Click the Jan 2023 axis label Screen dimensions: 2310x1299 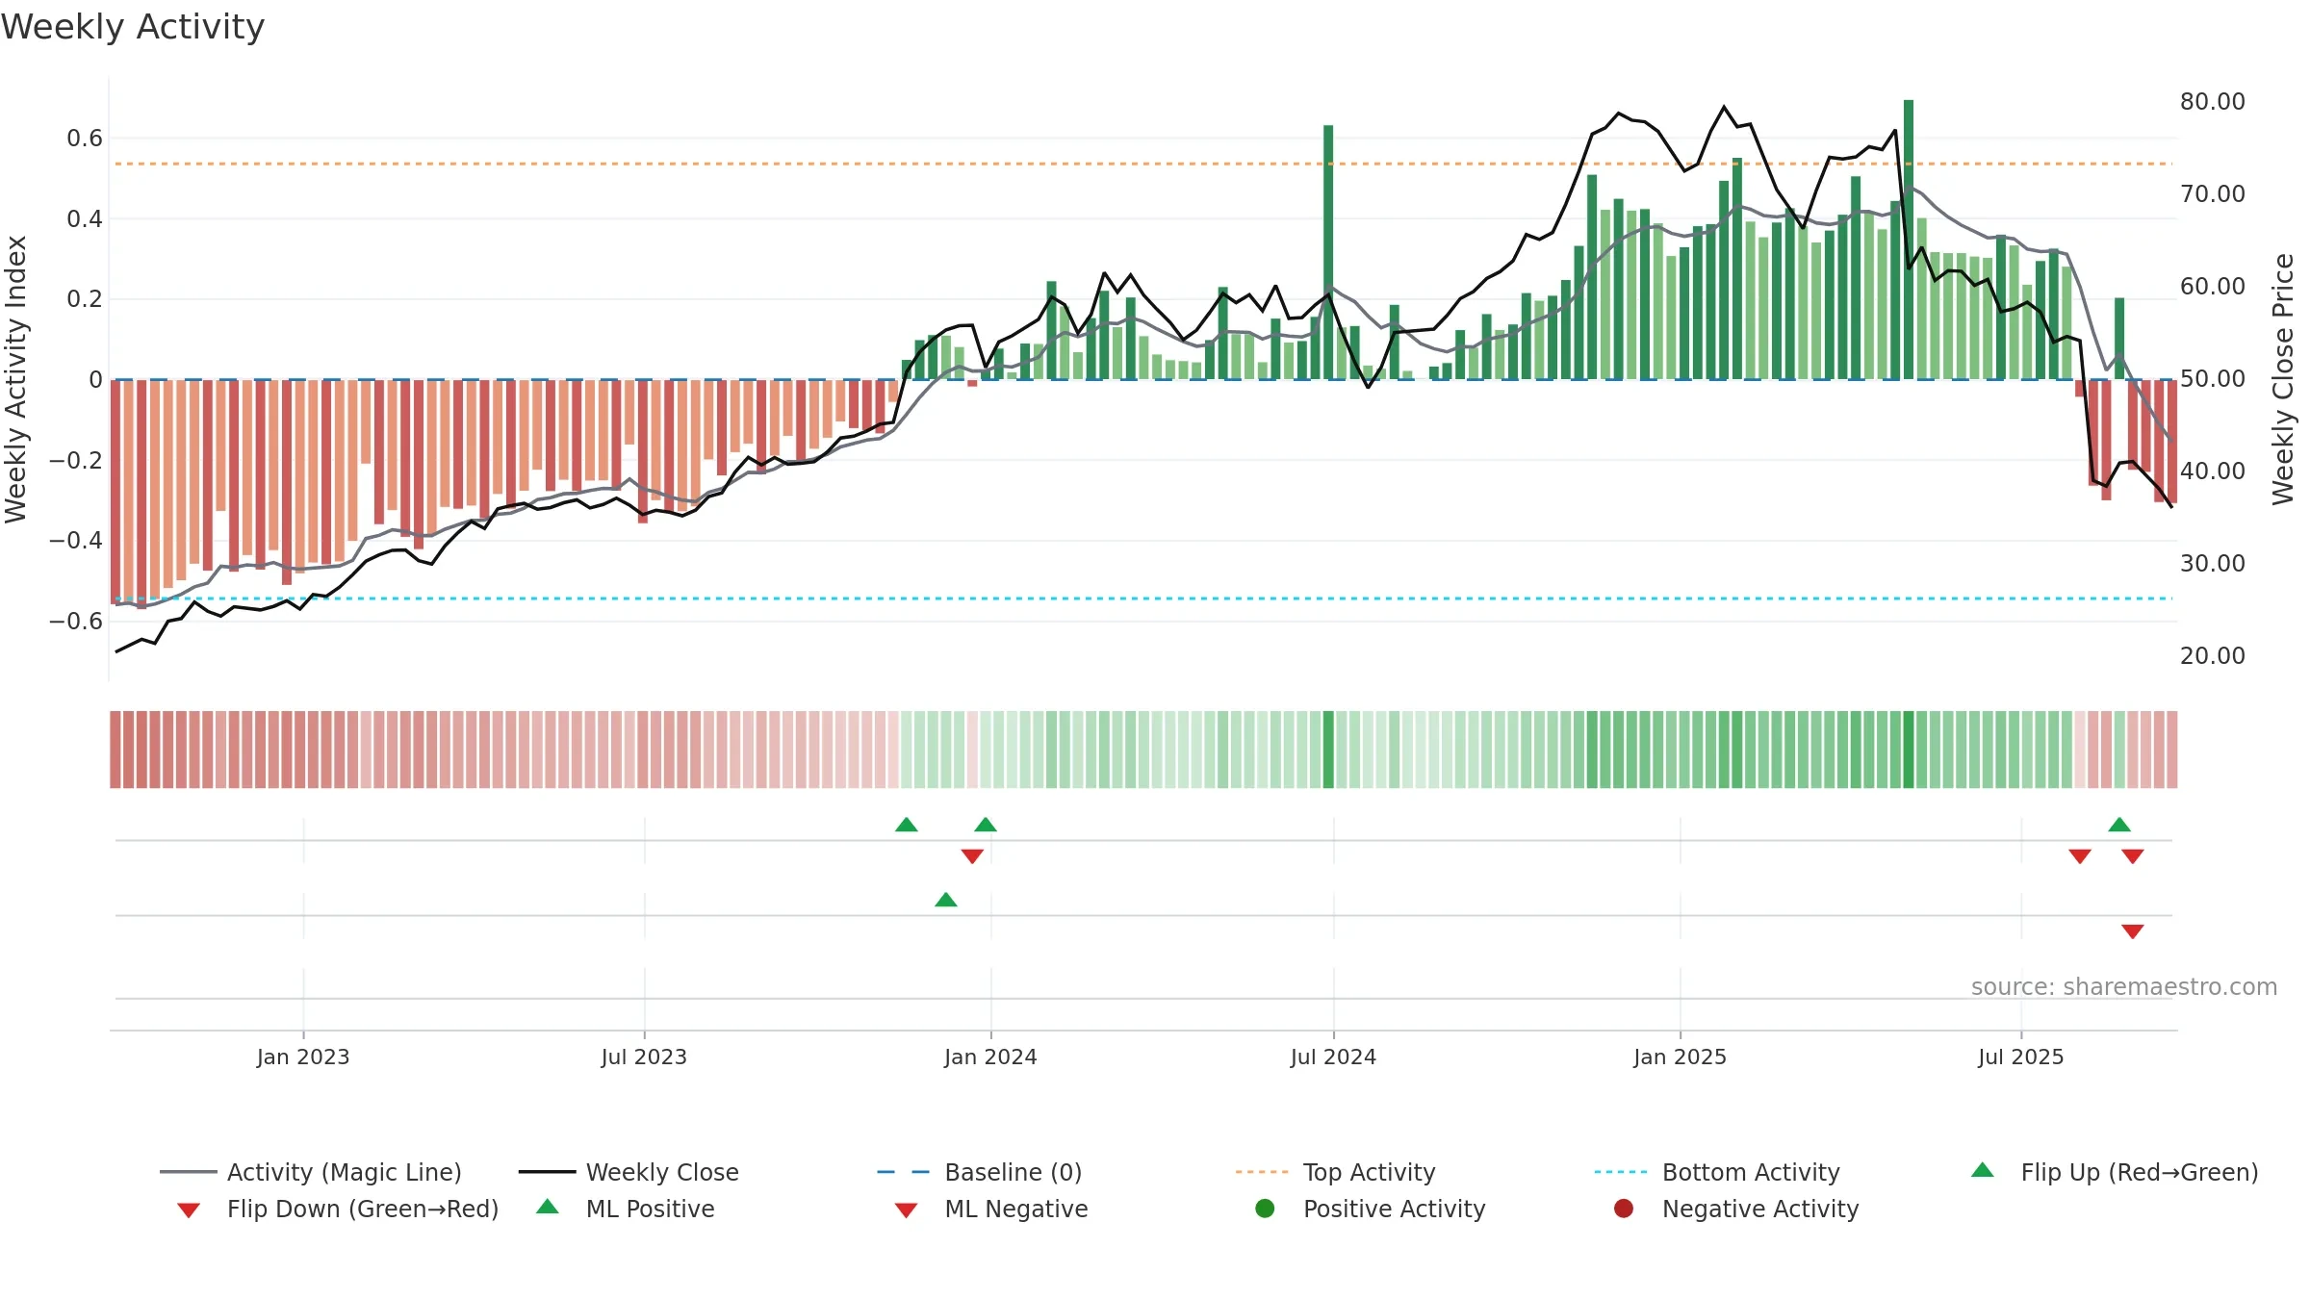tap(303, 1057)
